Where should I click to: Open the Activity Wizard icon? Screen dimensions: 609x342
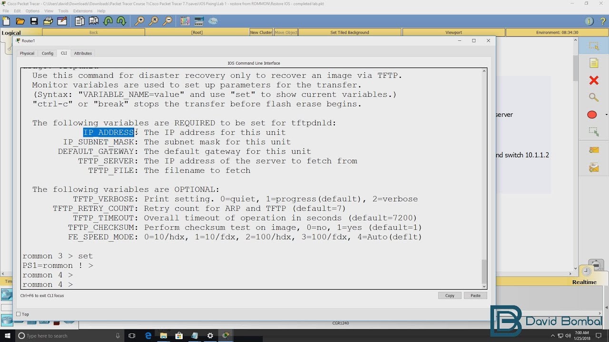(x=62, y=21)
